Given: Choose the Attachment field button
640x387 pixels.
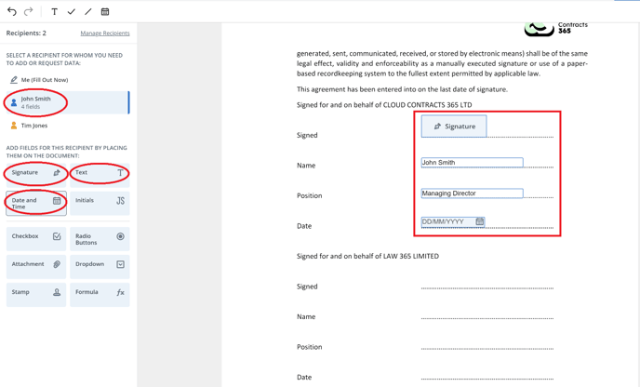Looking at the screenshot, I should point(36,267).
